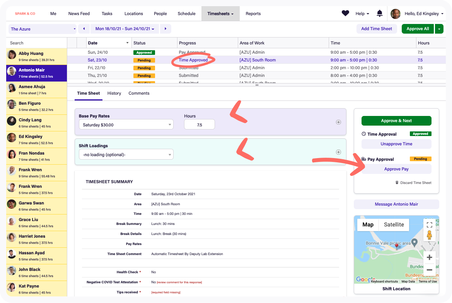
Task: Select the Fri, 22/10 timesheet row
Action: 257,68
